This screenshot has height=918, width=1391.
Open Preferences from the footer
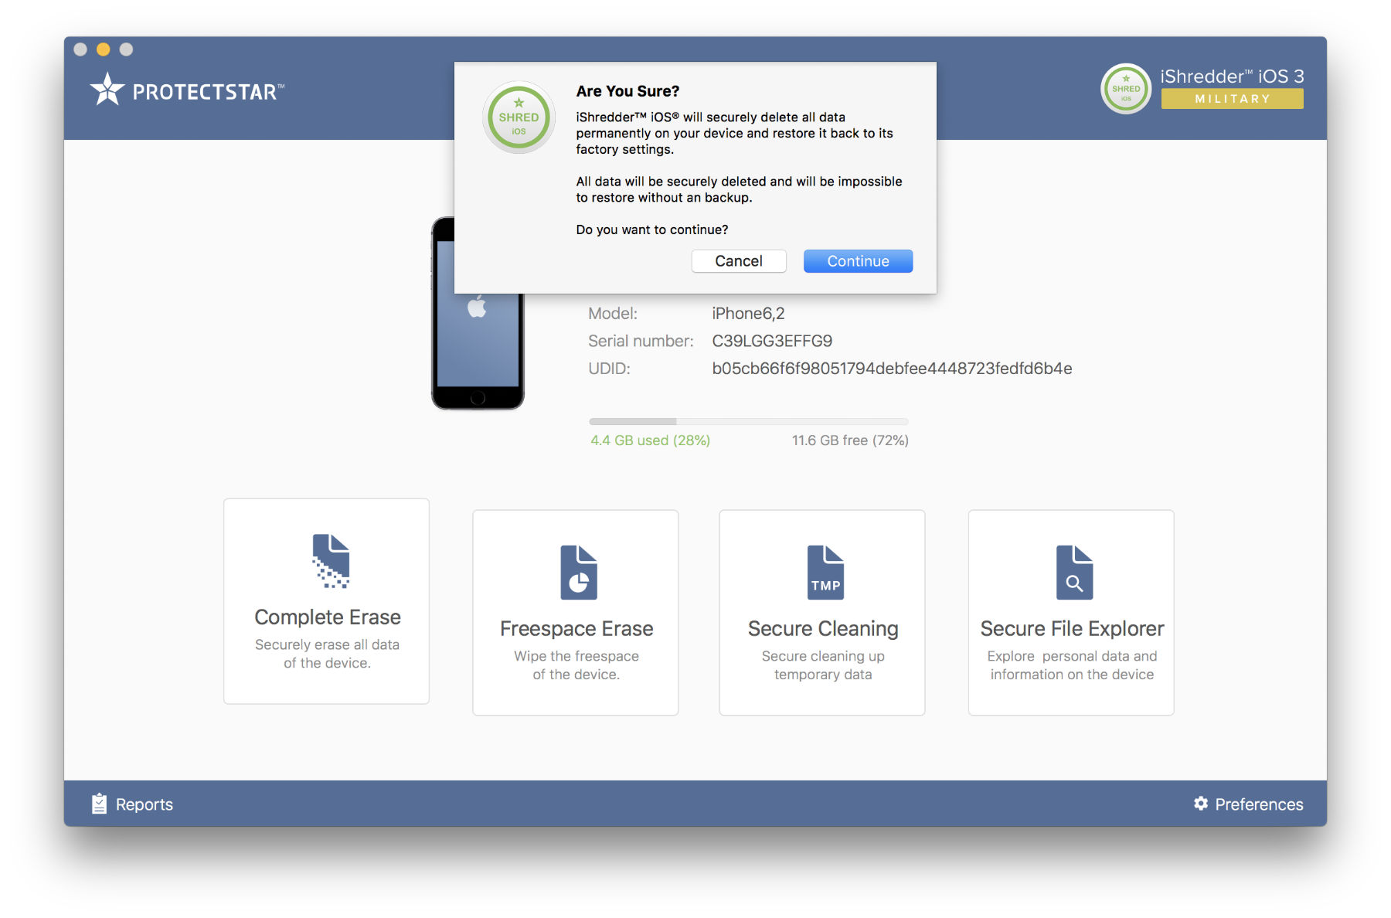tap(1259, 804)
